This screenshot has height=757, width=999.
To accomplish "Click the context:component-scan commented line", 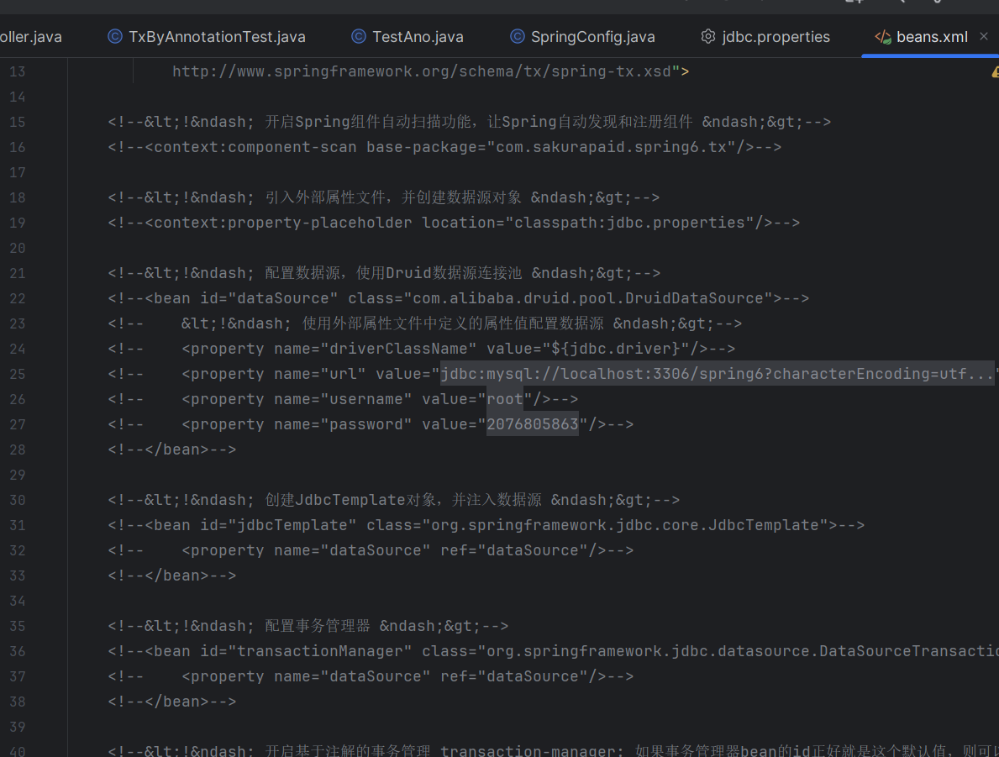I will click(x=444, y=147).
